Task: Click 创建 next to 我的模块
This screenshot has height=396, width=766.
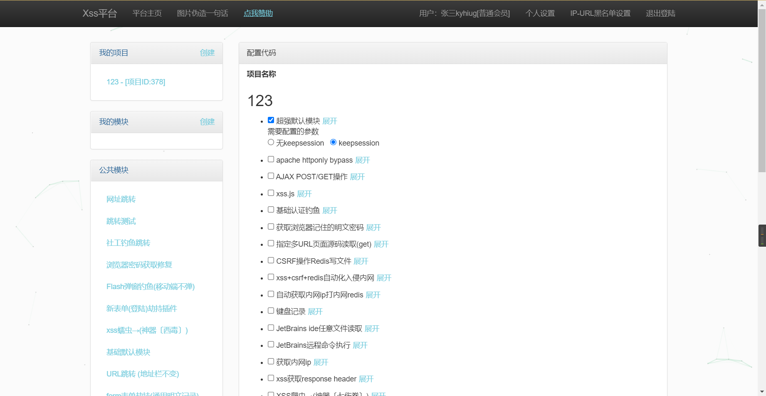Action: coord(207,121)
